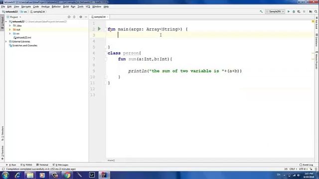
Task: Click the Search Everywhere magnifier icon
Action: tap(316, 11)
